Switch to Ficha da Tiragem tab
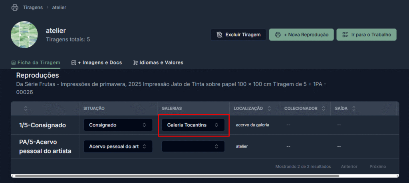This screenshot has height=183, width=409. click(36, 62)
